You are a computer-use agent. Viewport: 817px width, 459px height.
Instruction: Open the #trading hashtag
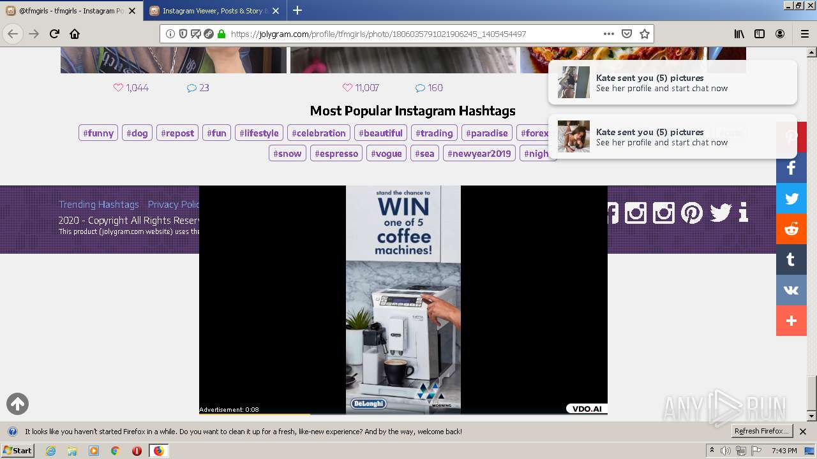click(434, 133)
